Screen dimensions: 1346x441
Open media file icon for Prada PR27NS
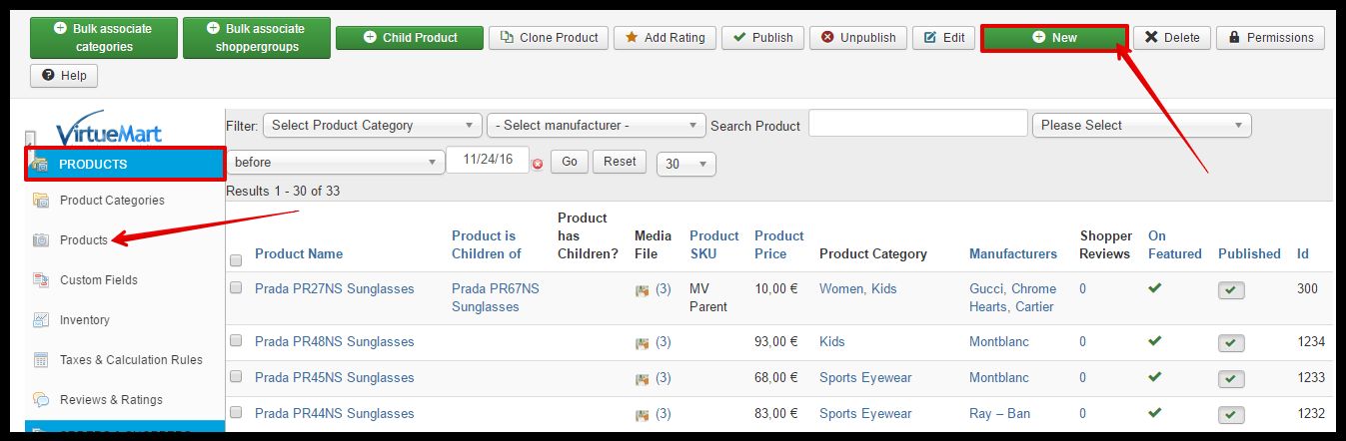coord(643,289)
